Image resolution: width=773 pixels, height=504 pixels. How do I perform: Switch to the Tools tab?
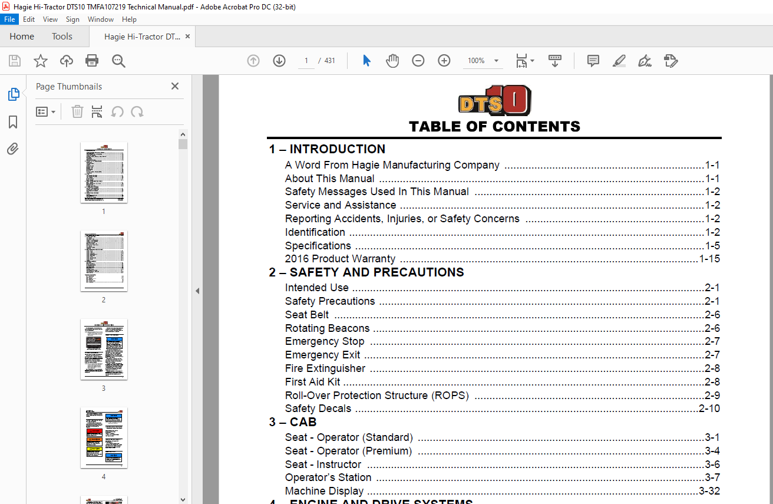click(x=62, y=37)
